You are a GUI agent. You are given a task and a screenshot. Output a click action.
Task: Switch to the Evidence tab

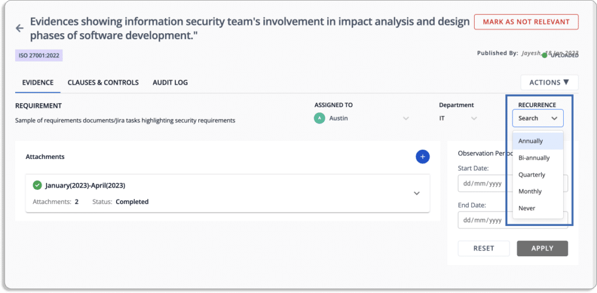click(38, 83)
